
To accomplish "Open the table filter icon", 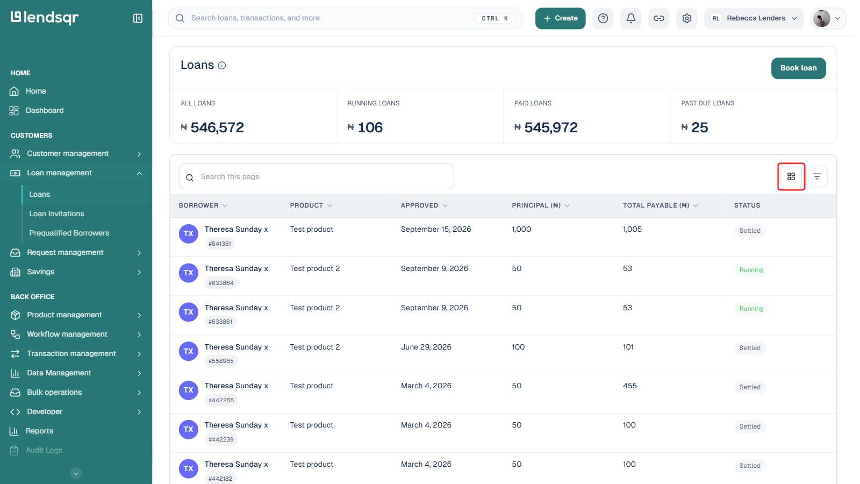I will (x=817, y=176).
